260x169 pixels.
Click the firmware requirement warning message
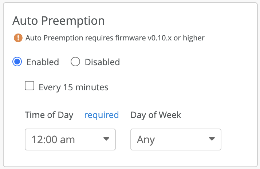(x=115, y=38)
